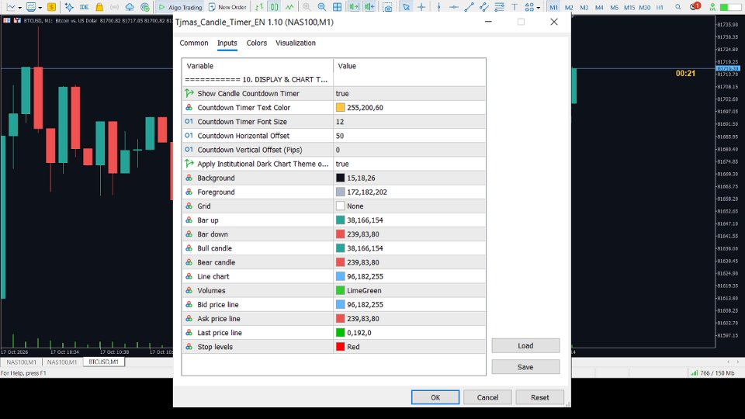Click the Reset button
Image resolution: width=745 pixels, height=419 pixels.
pos(540,397)
